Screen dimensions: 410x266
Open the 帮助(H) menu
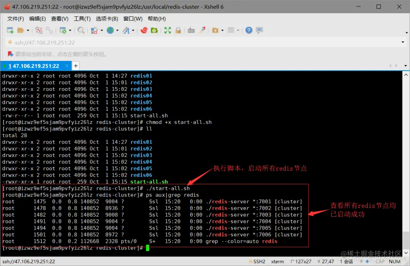click(157, 19)
